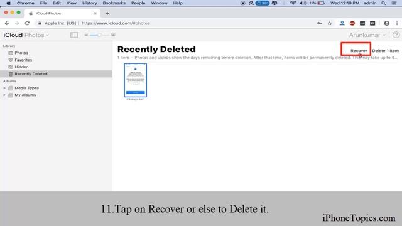
Task: Open Spotlight search icon
Action: [383, 3]
